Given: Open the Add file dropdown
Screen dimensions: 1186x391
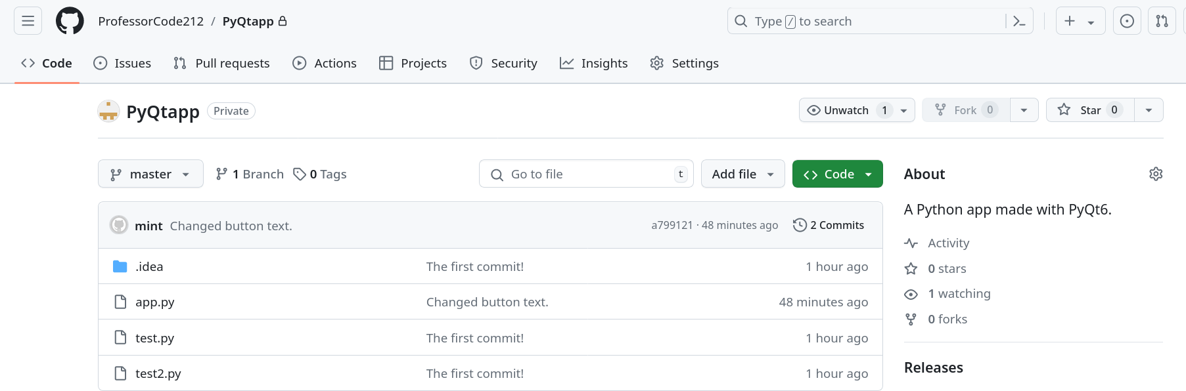Looking at the screenshot, I should pyautogui.click(x=742, y=174).
